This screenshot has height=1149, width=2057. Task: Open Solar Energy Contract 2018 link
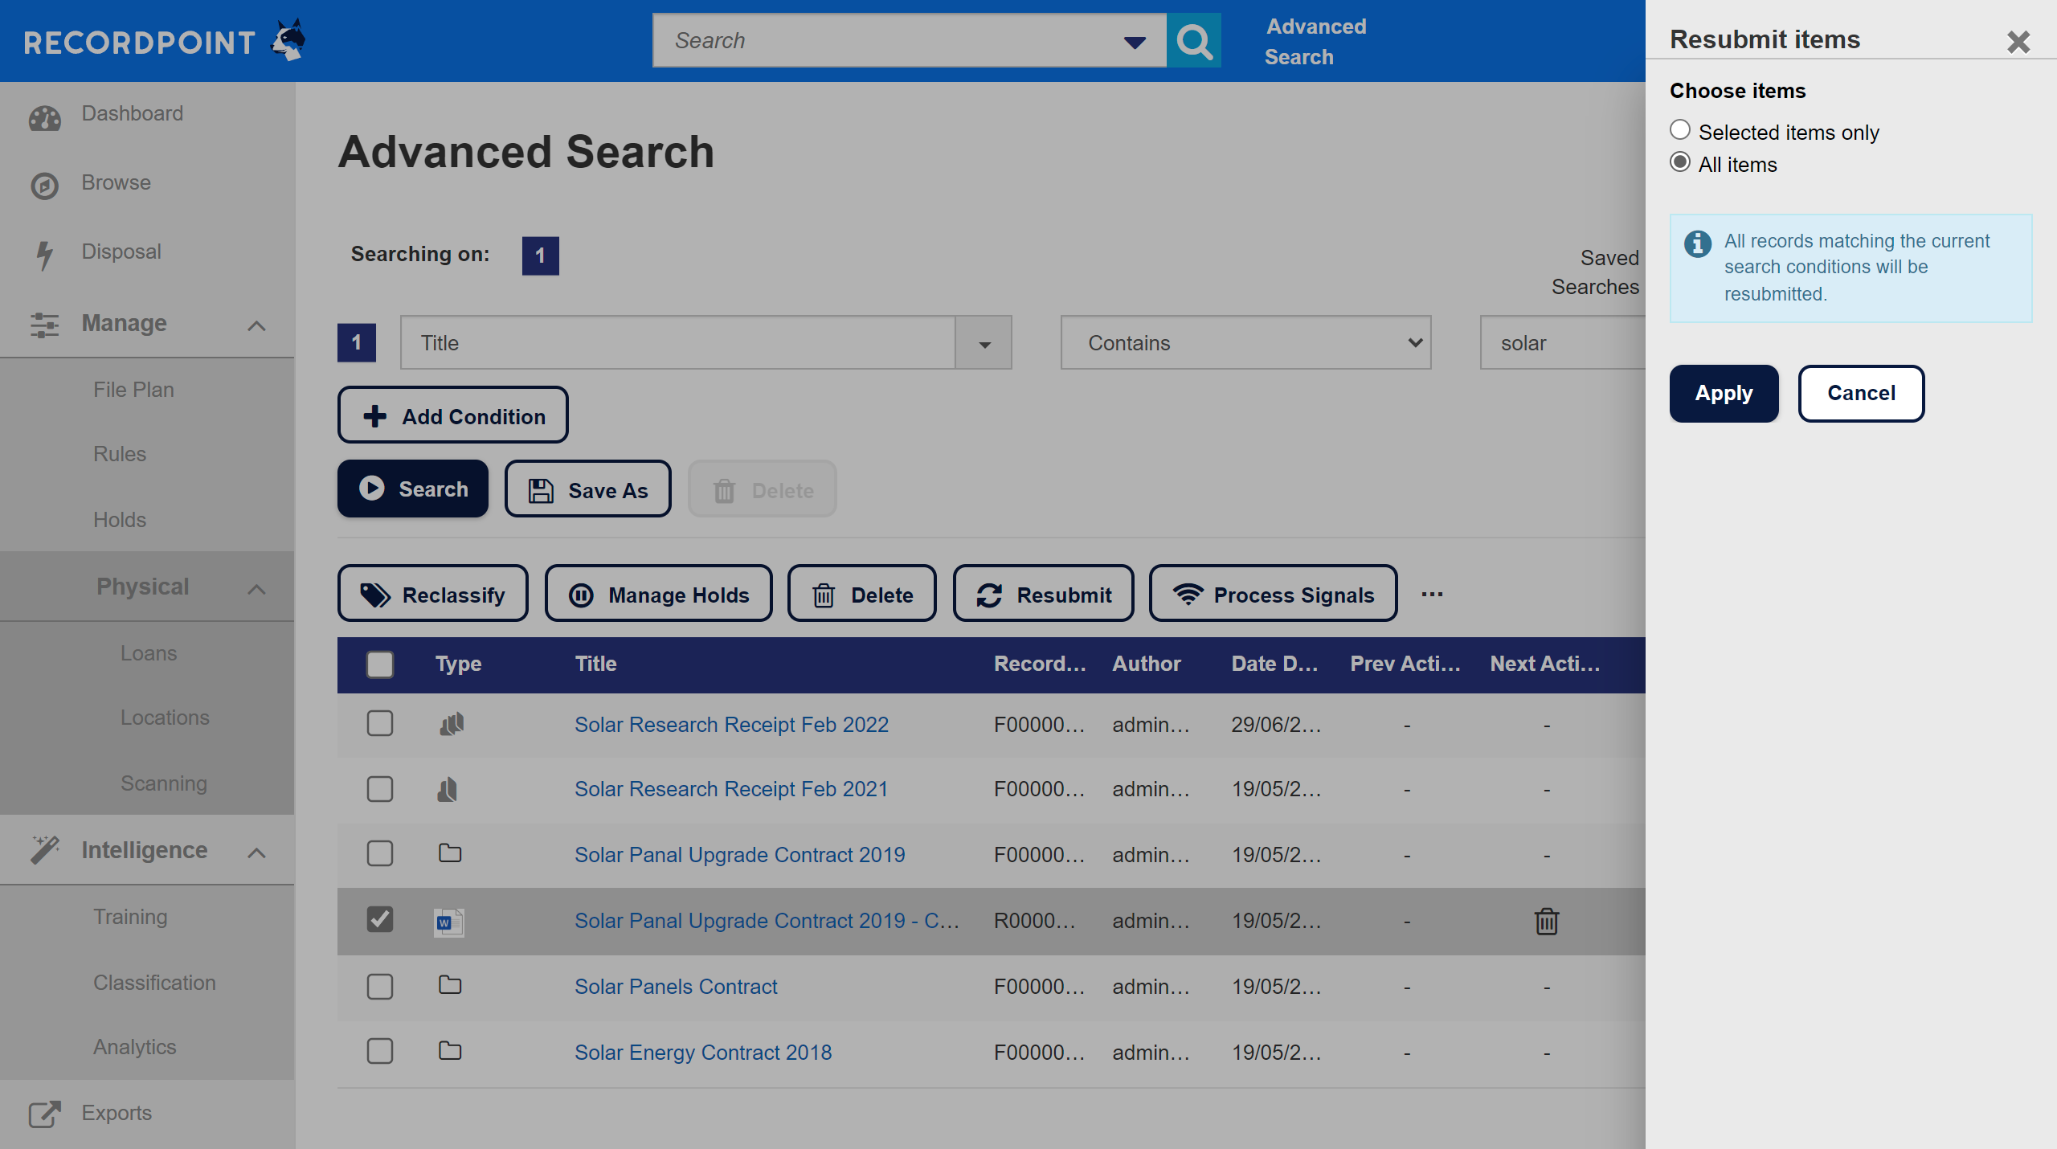click(x=703, y=1052)
